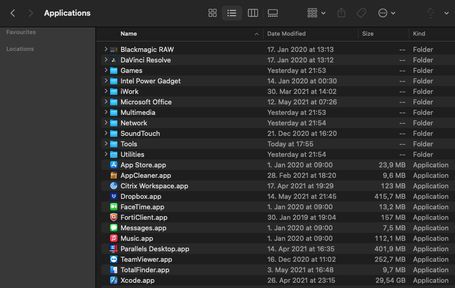Sort by the Size column header
This screenshot has height=288, width=455.
pos(367,34)
